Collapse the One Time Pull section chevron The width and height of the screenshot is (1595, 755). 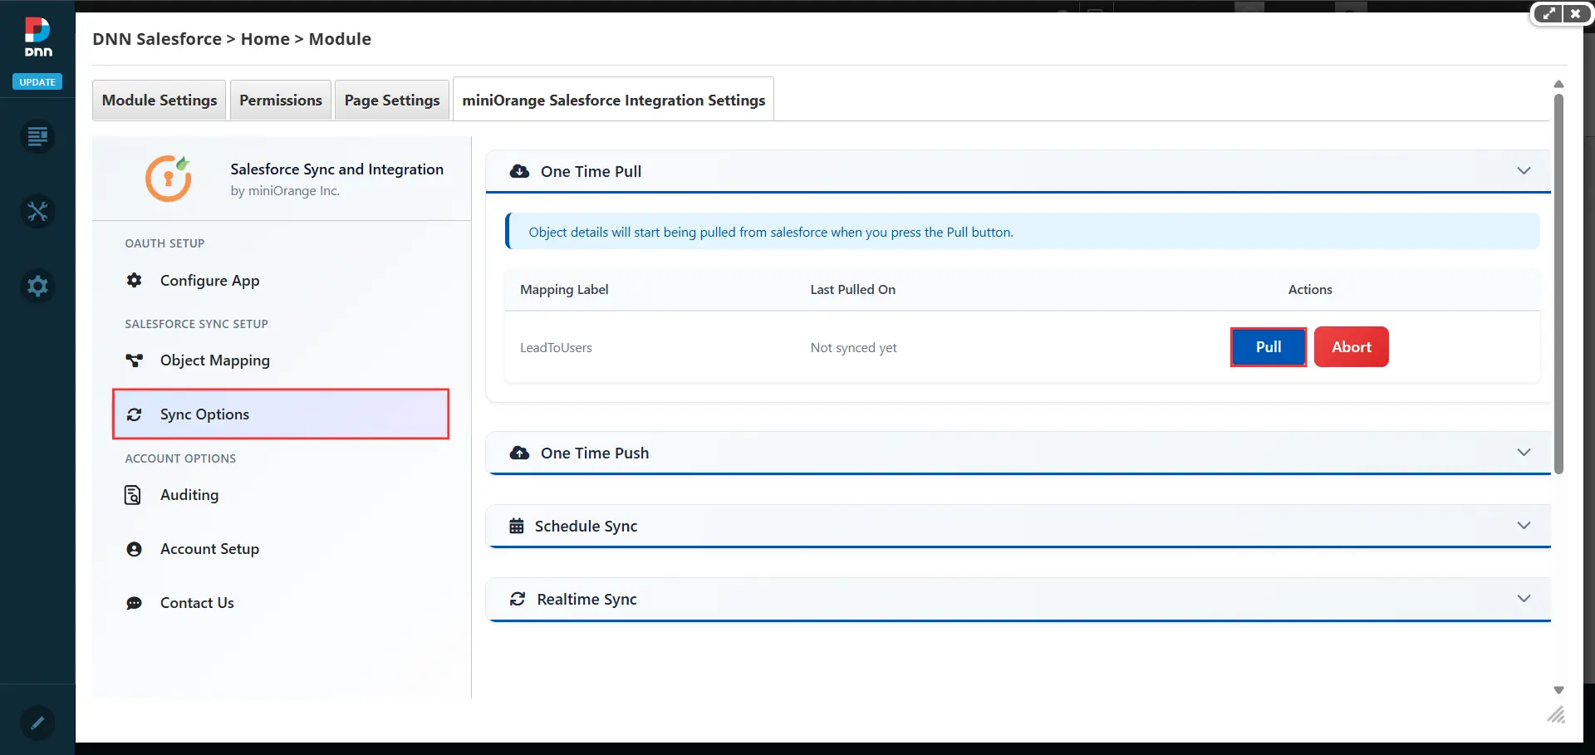[x=1524, y=170]
